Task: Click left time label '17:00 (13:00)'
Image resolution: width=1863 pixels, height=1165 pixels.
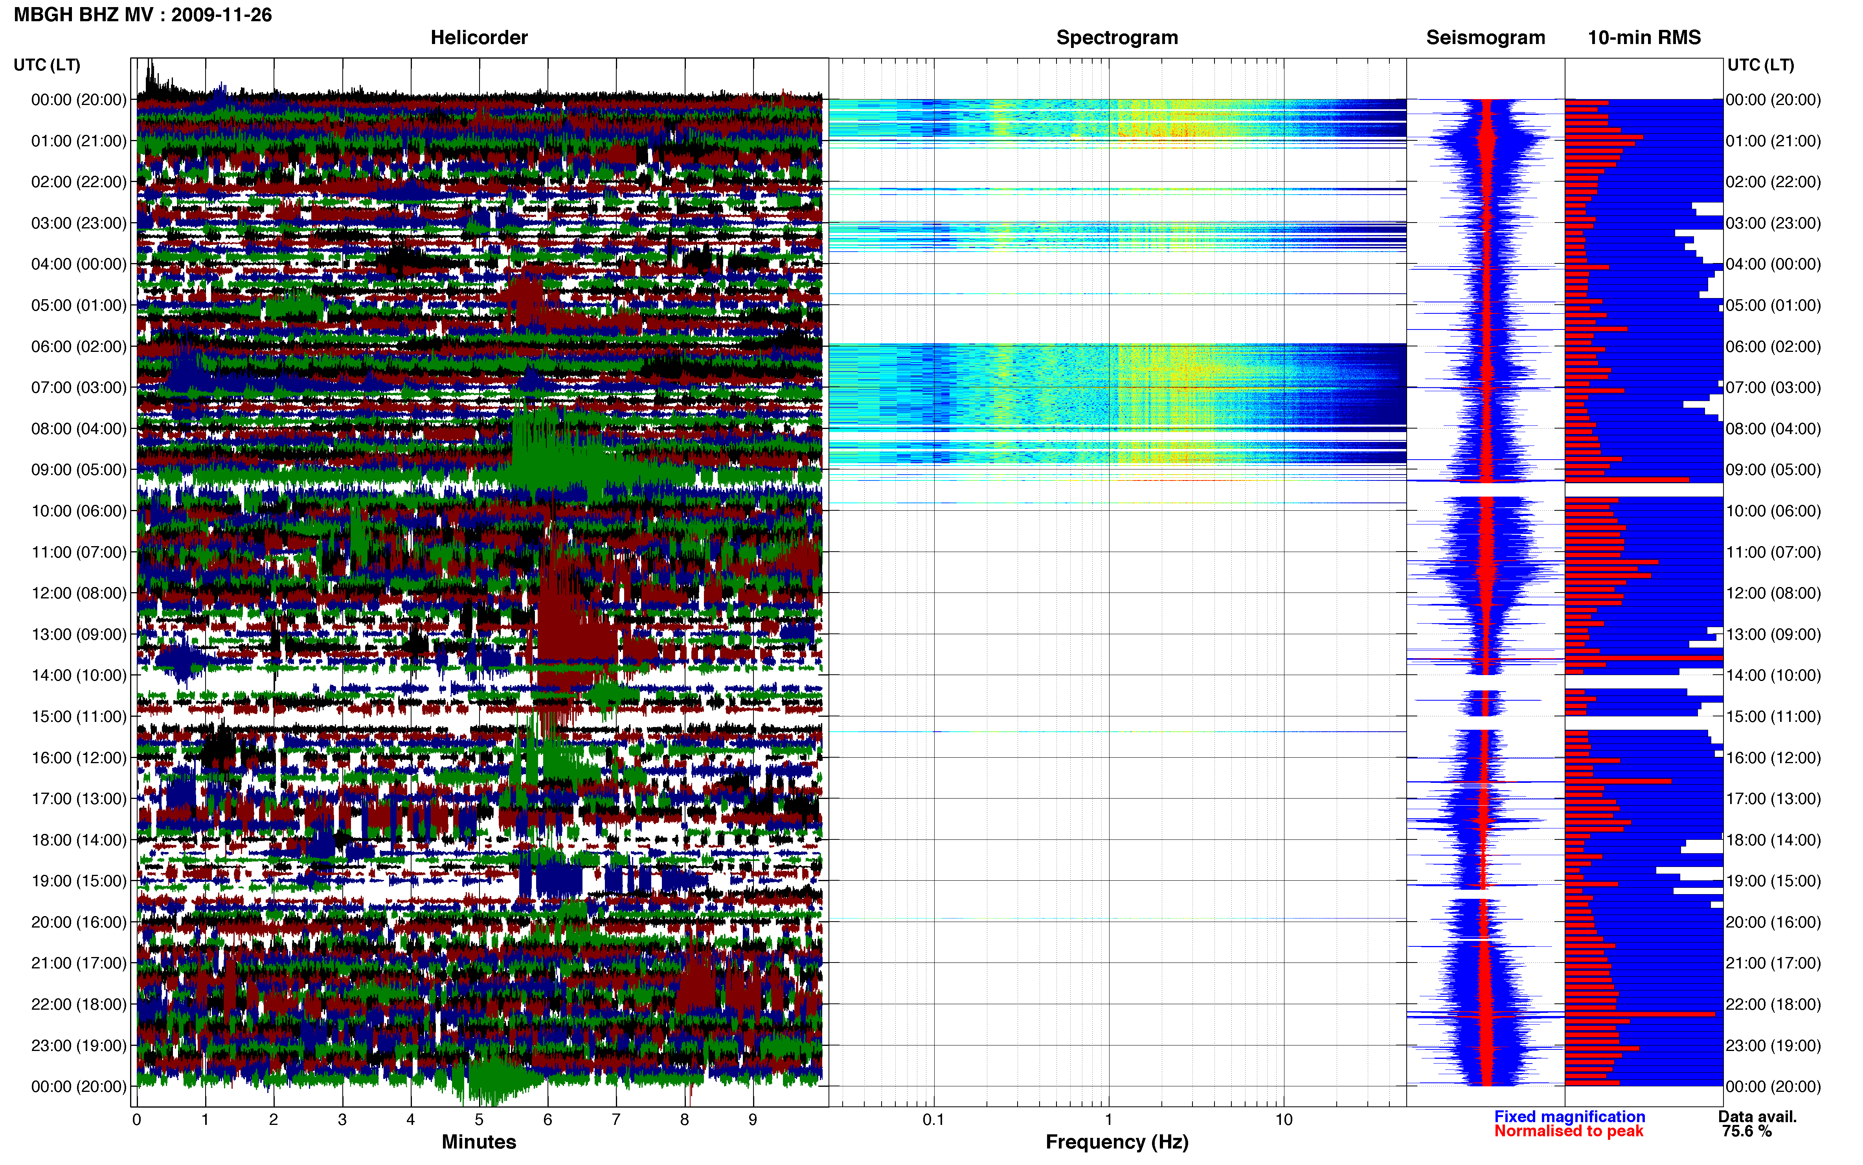Action: 79,798
